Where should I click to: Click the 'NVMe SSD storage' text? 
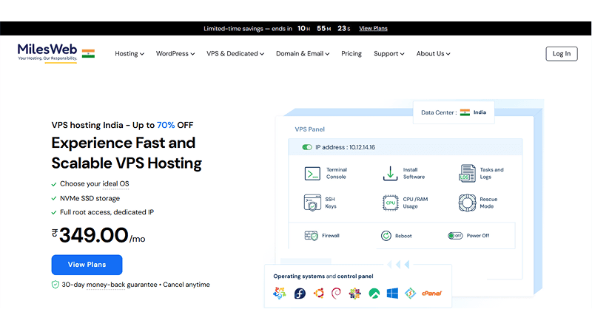[x=90, y=198]
